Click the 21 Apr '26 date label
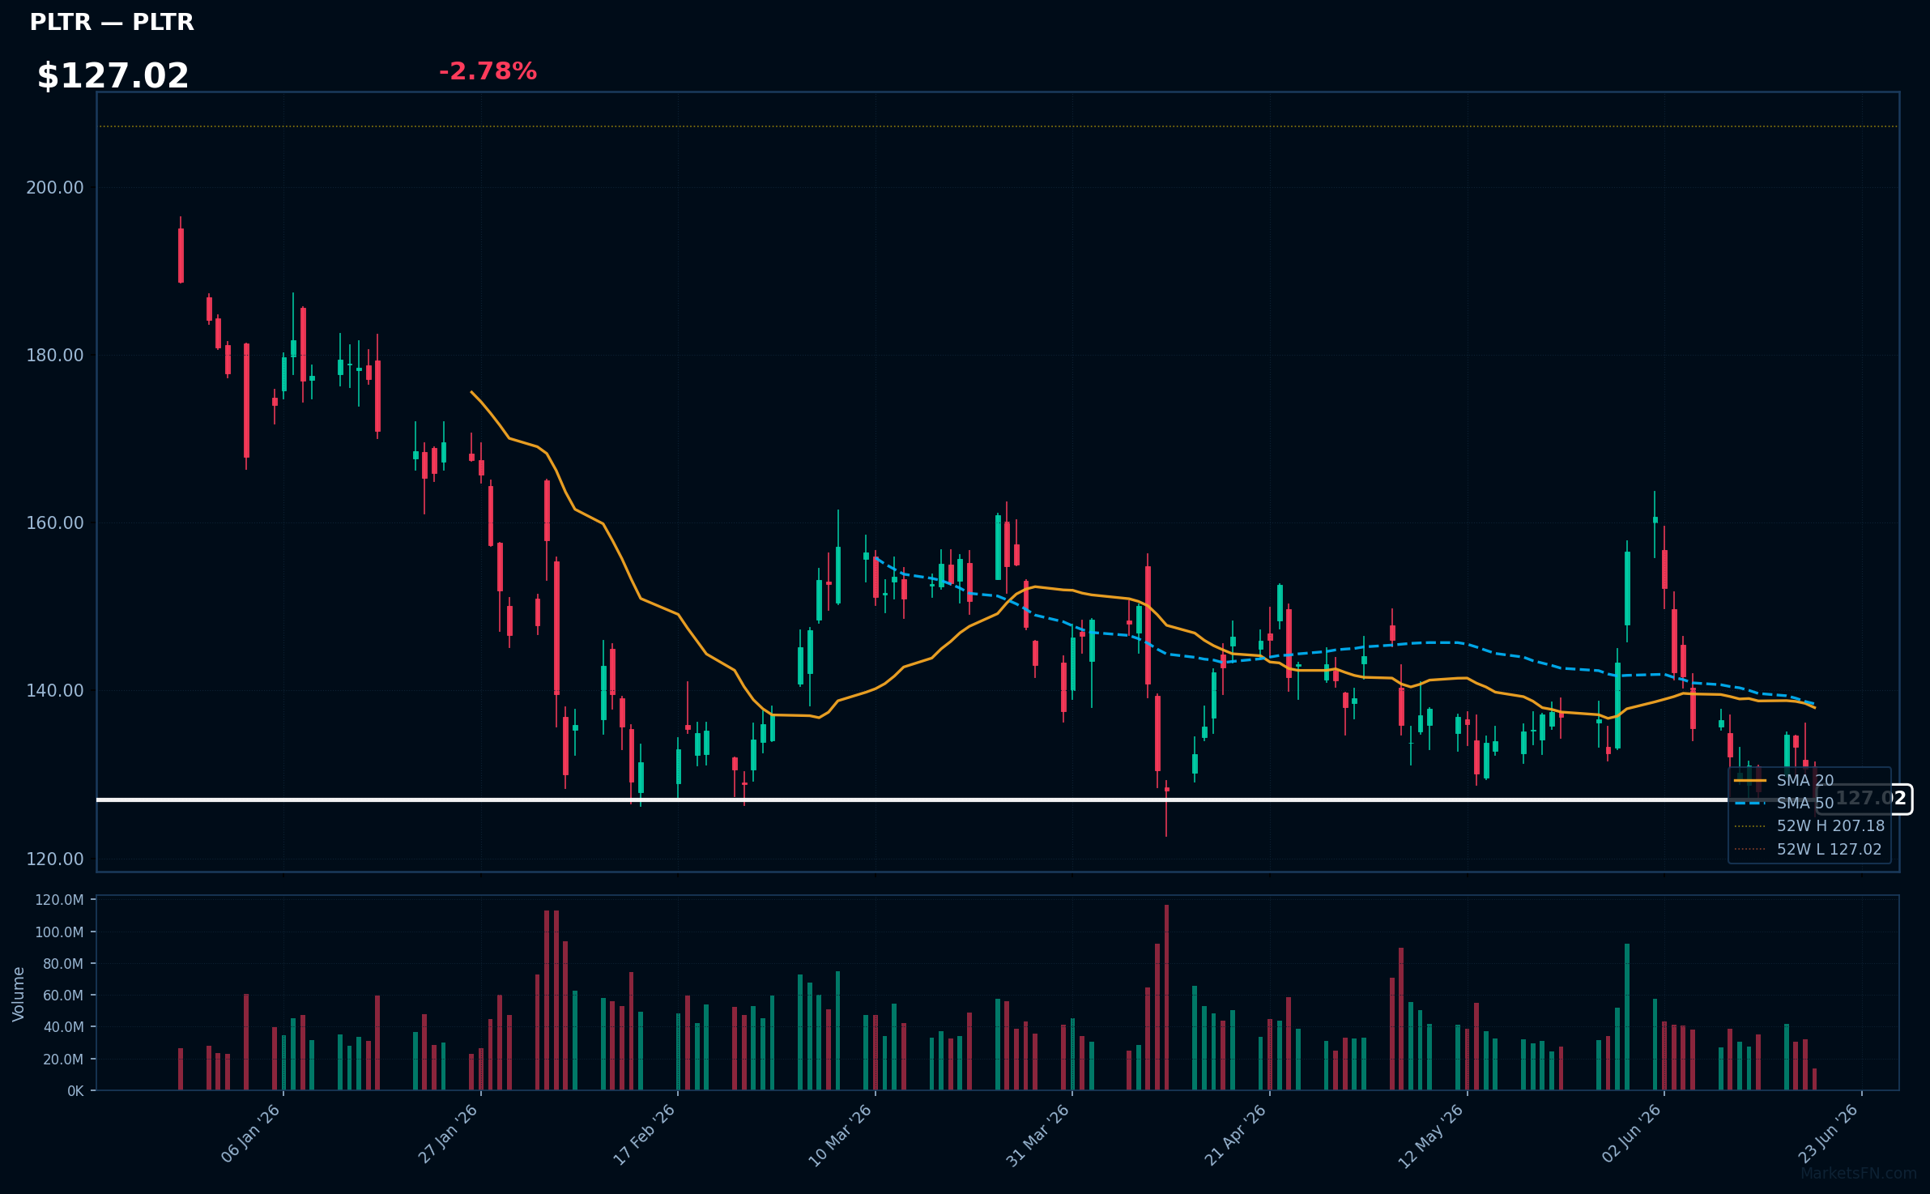1930x1194 pixels. coord(1236,1135)
